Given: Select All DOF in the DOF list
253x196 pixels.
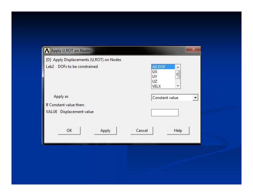Looking at the screenshot, I should click(x=163, y=67).
